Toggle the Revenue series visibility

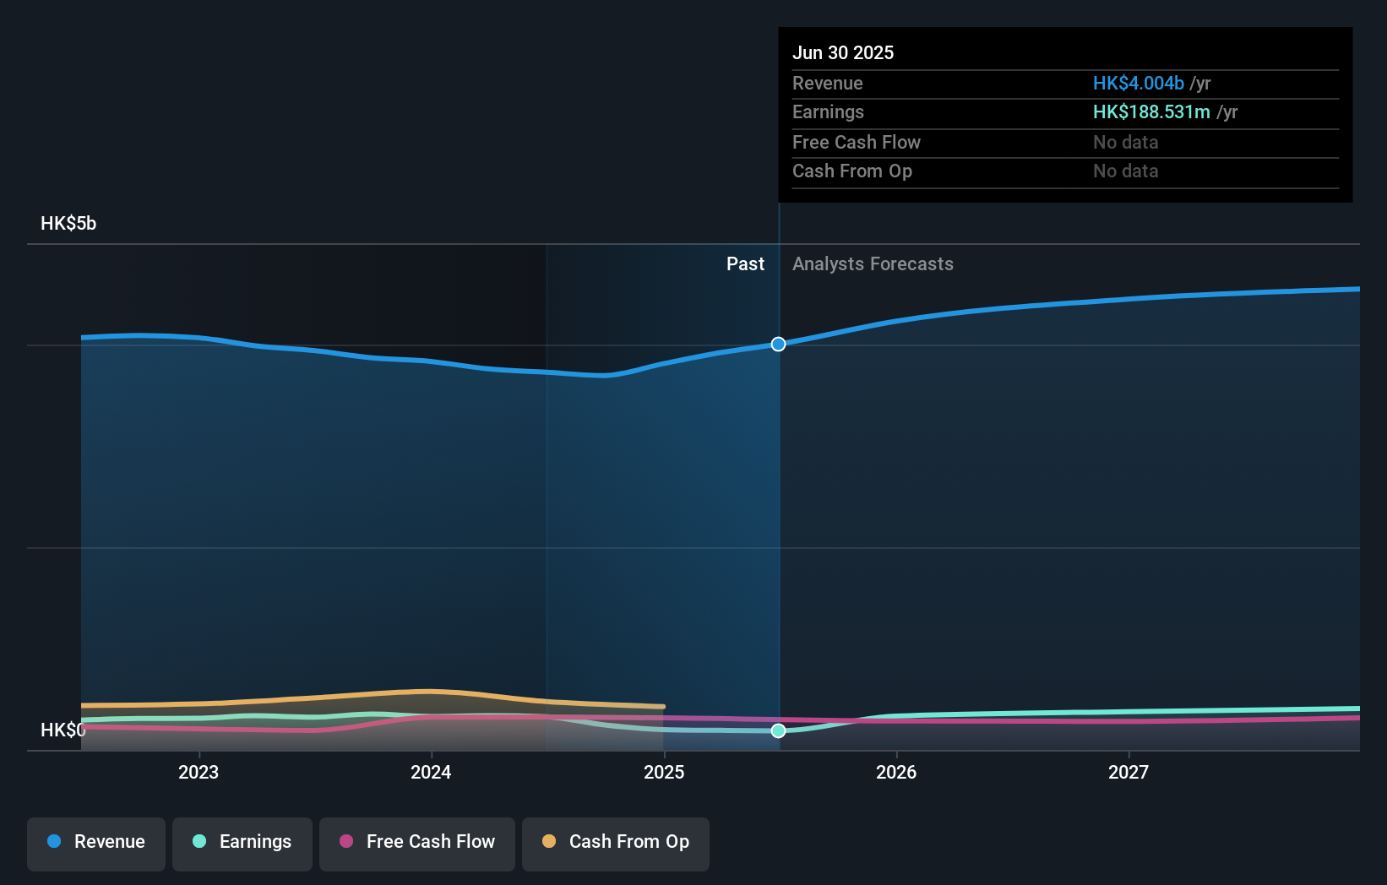click(95, 843)
